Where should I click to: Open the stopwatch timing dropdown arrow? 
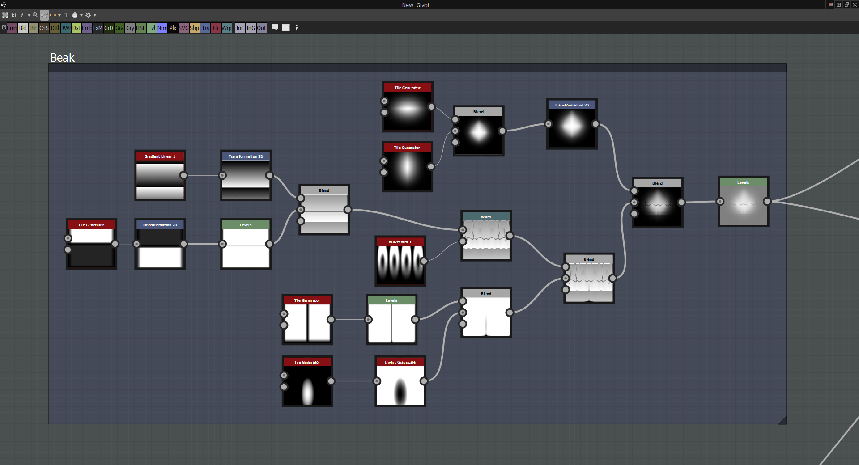81,15
